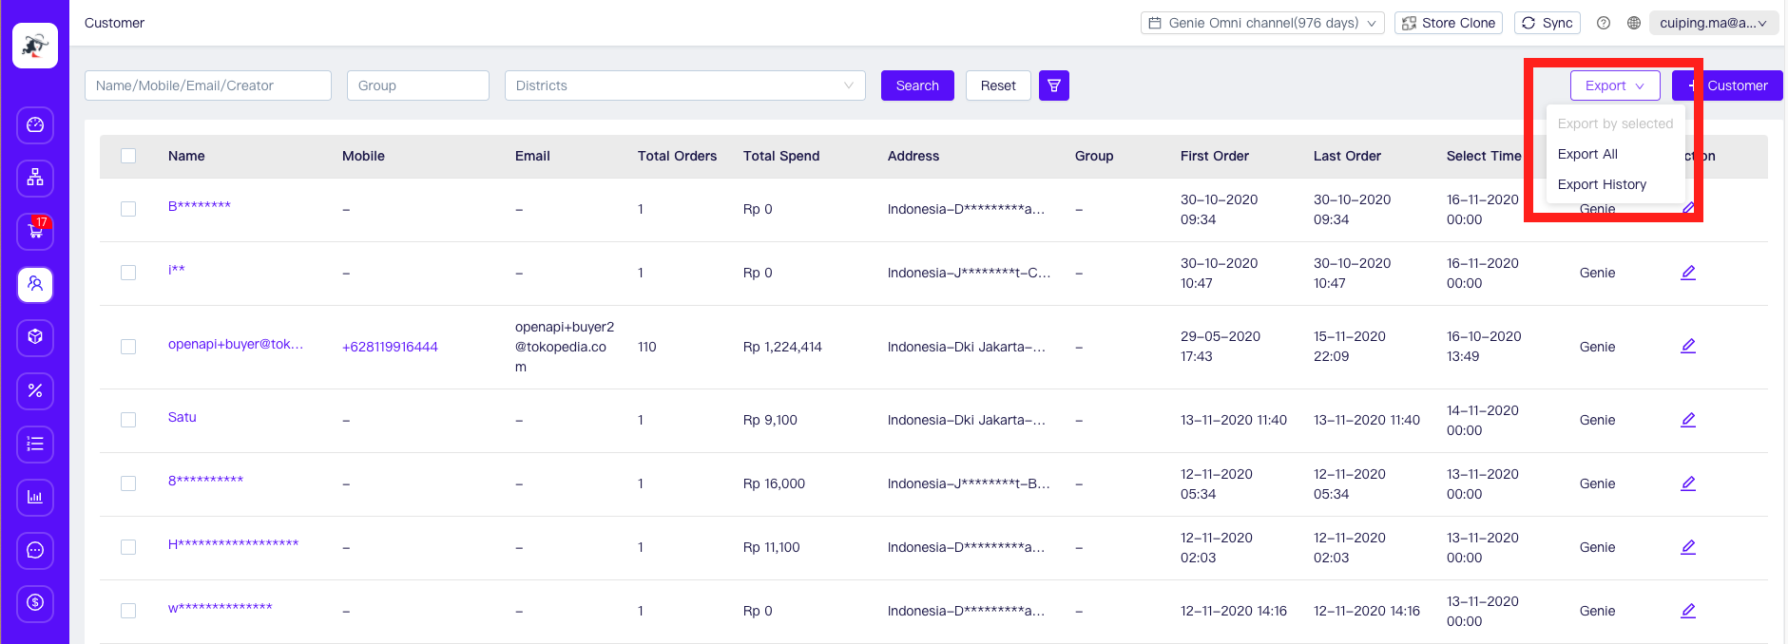Select the checkbox for openapi+buyer row

tap(128, 347)
